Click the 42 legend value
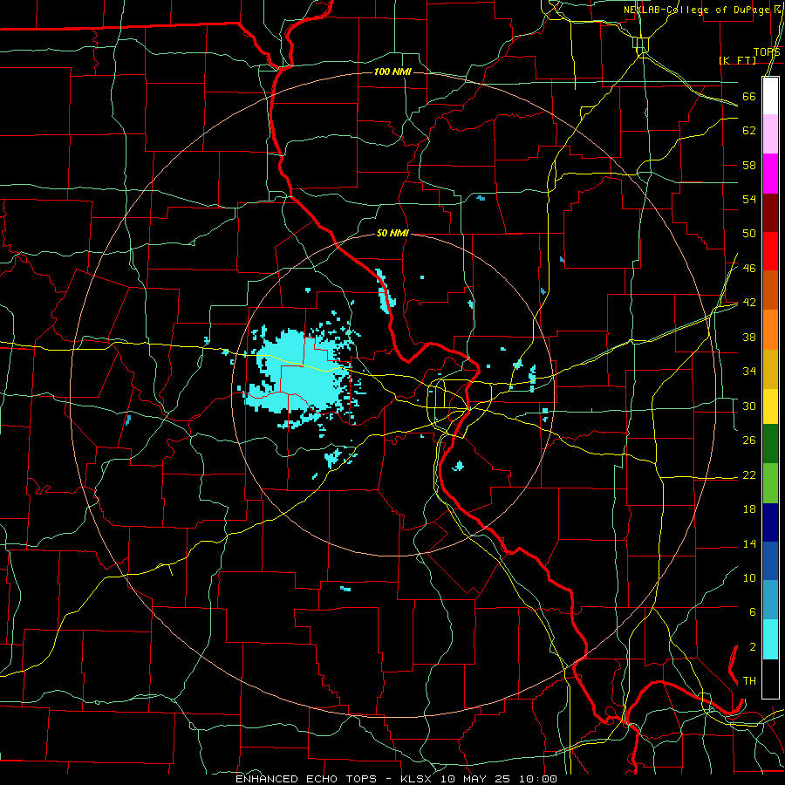785x785 pixels. coord(749,303)
